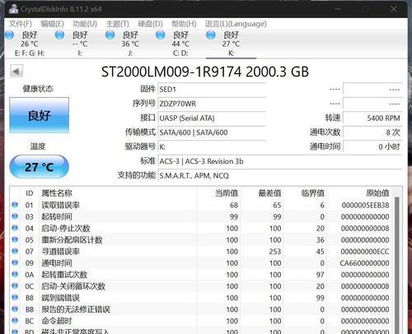Click the 属性名称 column header
This screenshot has height=334, width=412.
click(57, 193)
